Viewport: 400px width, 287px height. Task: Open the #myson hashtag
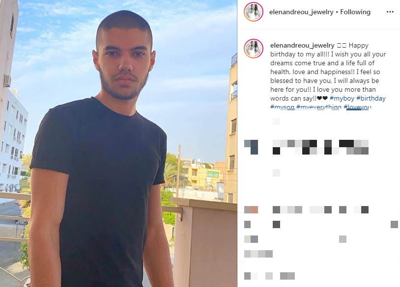point(282,106)
